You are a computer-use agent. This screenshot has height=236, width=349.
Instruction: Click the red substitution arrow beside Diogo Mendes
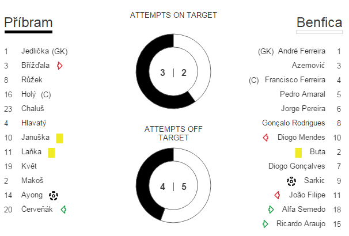click(265, 138)
